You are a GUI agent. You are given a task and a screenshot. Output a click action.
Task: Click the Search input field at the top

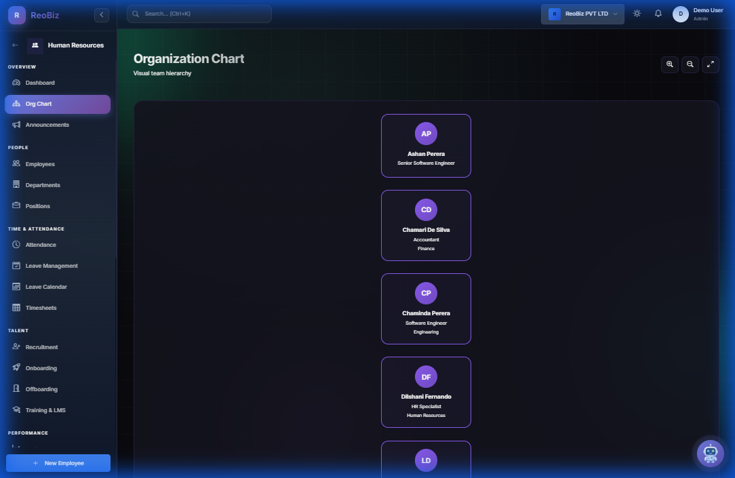pyautogui.click(x=199, y=14)
